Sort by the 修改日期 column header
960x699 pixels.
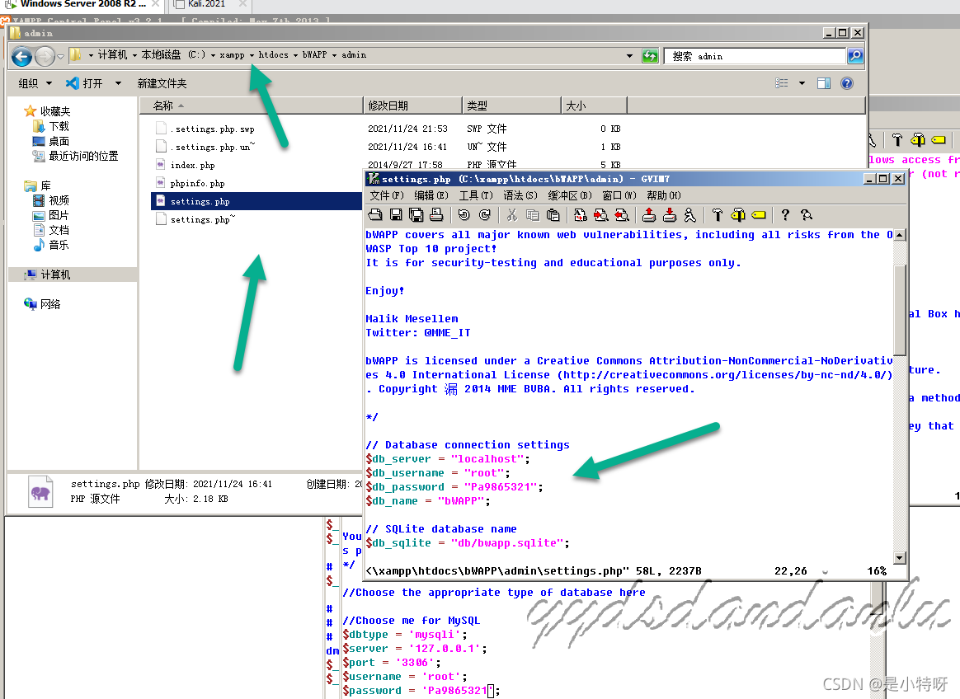pyautogui.click(x=412, y=106)
